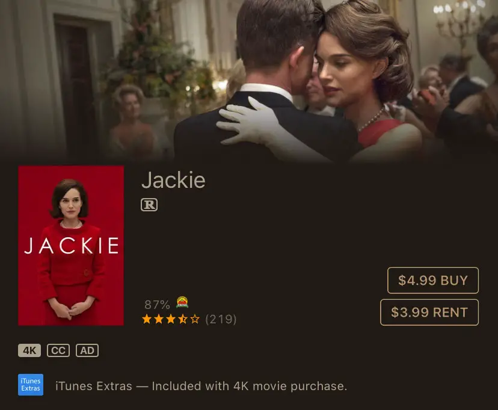Click the 4K quality badge
Image resolution: width=498 pixels, height=410 pixels.
point(29,350)
